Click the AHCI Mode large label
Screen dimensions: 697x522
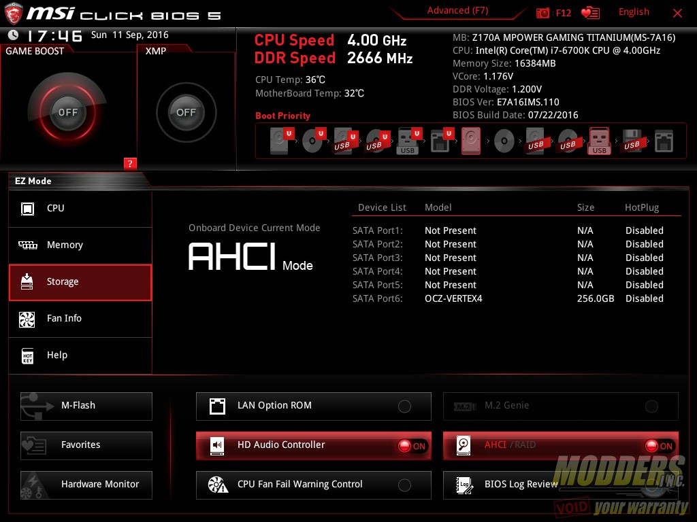point(250,256)
